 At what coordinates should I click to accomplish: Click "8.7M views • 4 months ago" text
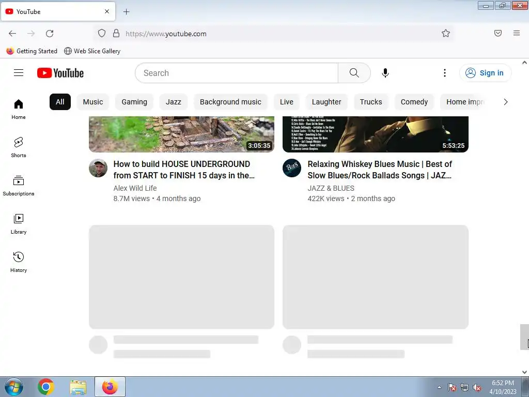click(157, 198)
